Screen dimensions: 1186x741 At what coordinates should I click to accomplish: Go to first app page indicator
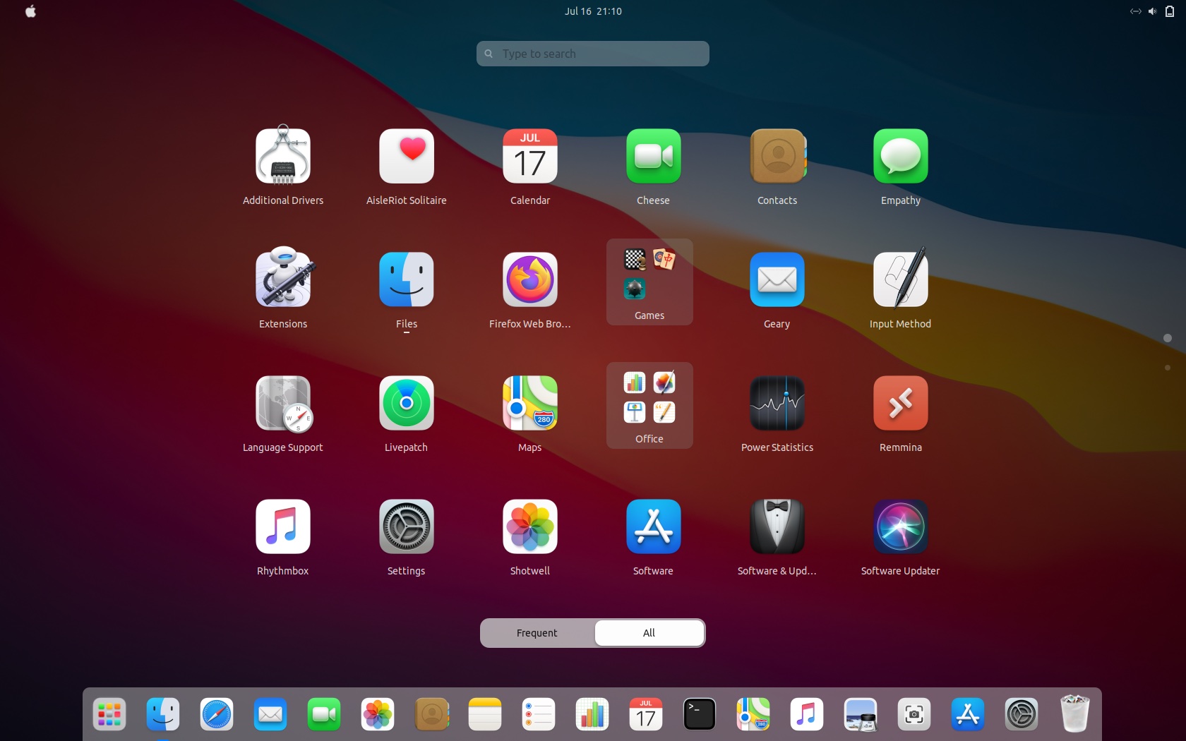point(1168,338)
